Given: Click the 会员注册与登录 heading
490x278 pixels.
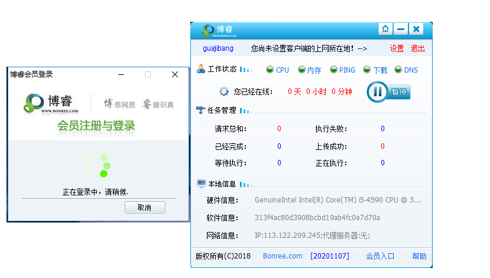Looking at the screenshot, I should tap(96, 126).
